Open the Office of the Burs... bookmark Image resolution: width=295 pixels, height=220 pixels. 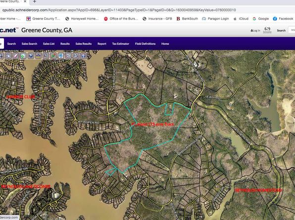(x=121, y=19)
